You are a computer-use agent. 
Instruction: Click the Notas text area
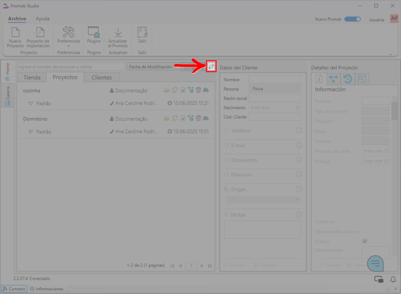(263, 229)
